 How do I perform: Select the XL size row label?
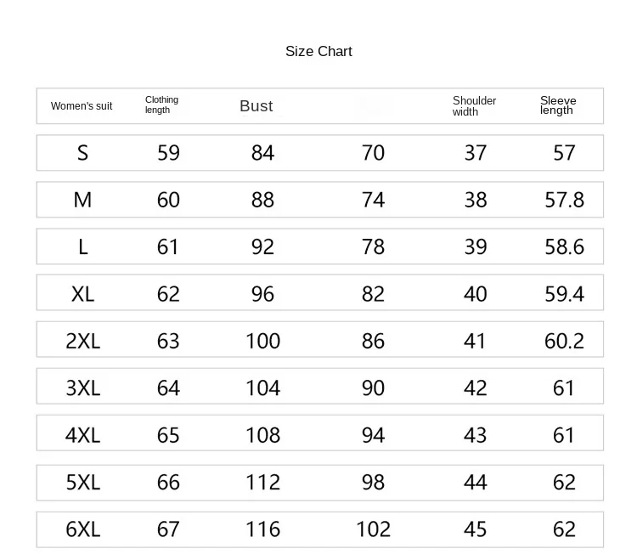click(82, 294)
